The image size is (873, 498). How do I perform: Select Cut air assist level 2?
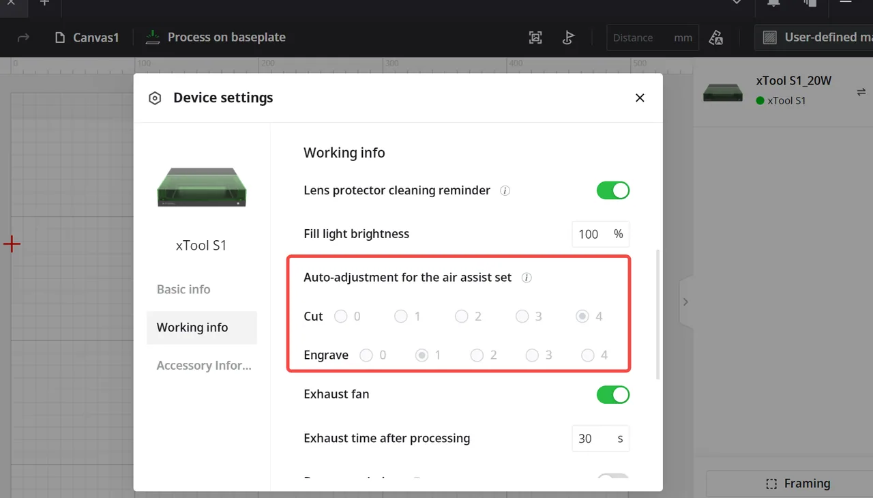click(462, 317)
